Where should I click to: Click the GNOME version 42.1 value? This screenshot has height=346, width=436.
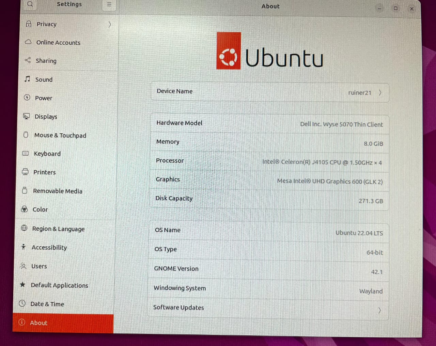tap(377, 272)
